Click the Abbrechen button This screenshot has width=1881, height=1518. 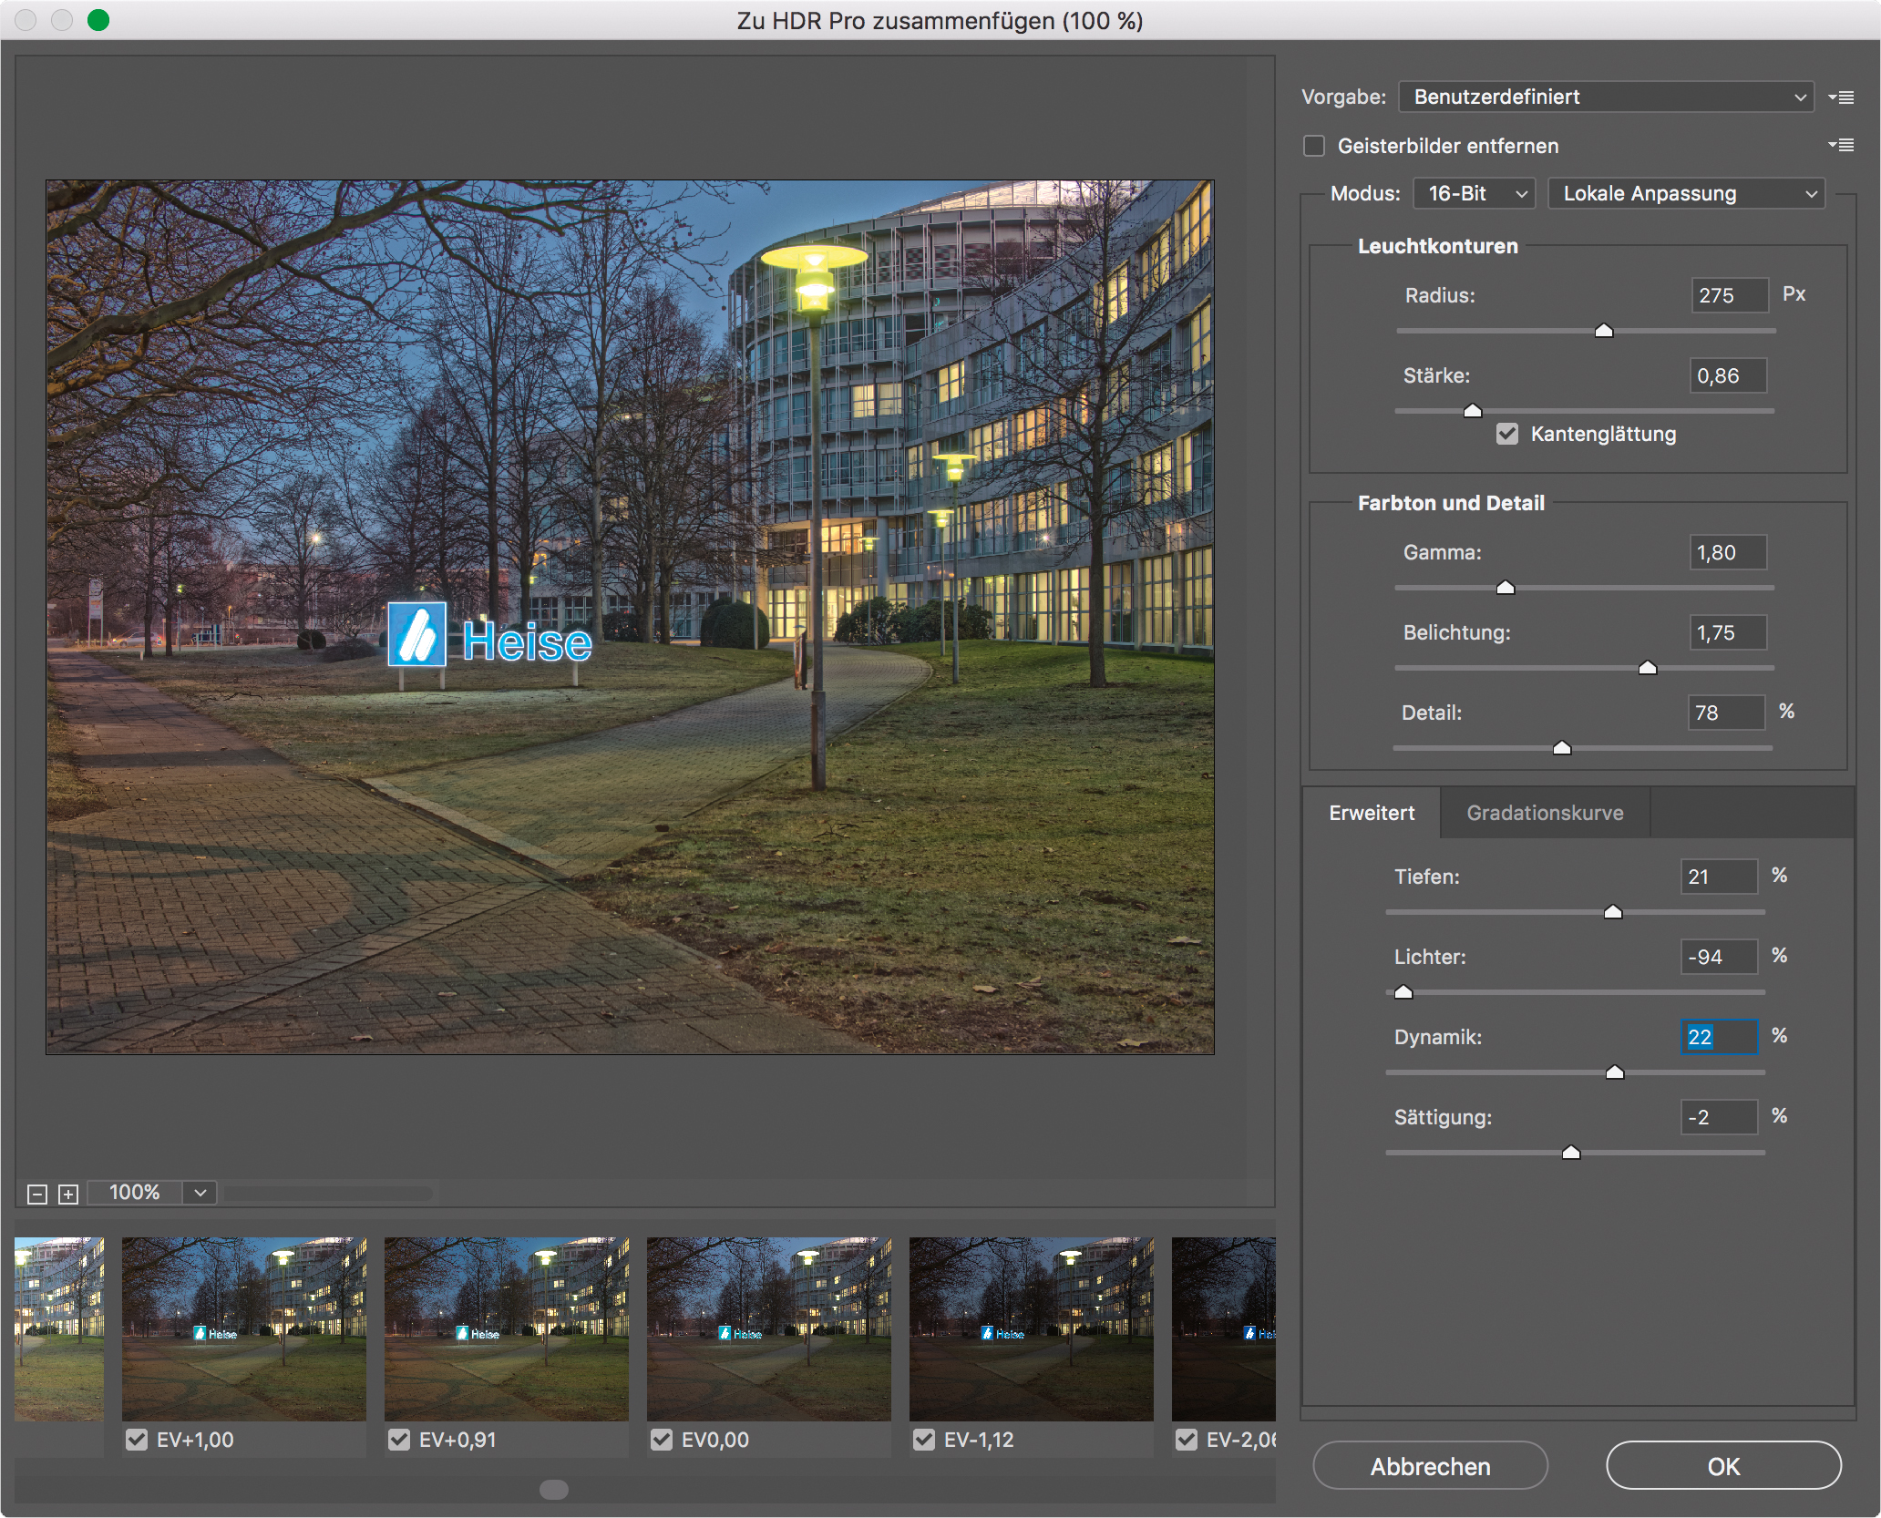pyautogui.click(x=1430, y=1466)
